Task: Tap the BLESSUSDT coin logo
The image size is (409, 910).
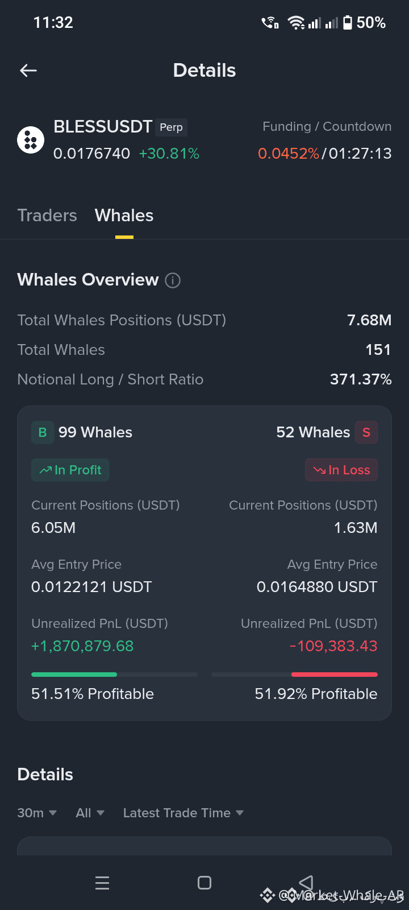Action: click(x=31, y=140)
